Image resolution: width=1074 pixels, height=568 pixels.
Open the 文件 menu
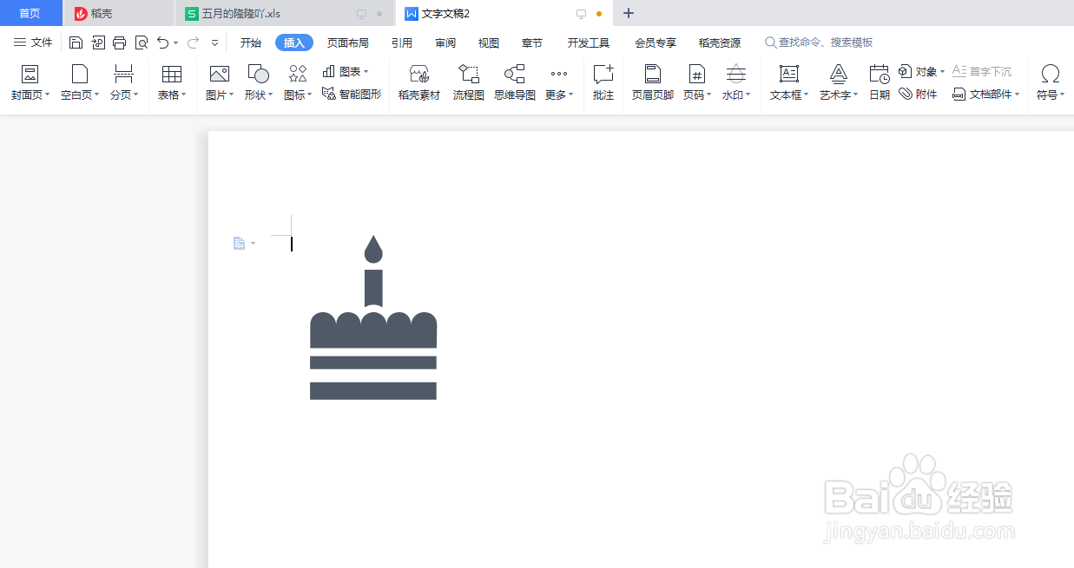point(33,42)
